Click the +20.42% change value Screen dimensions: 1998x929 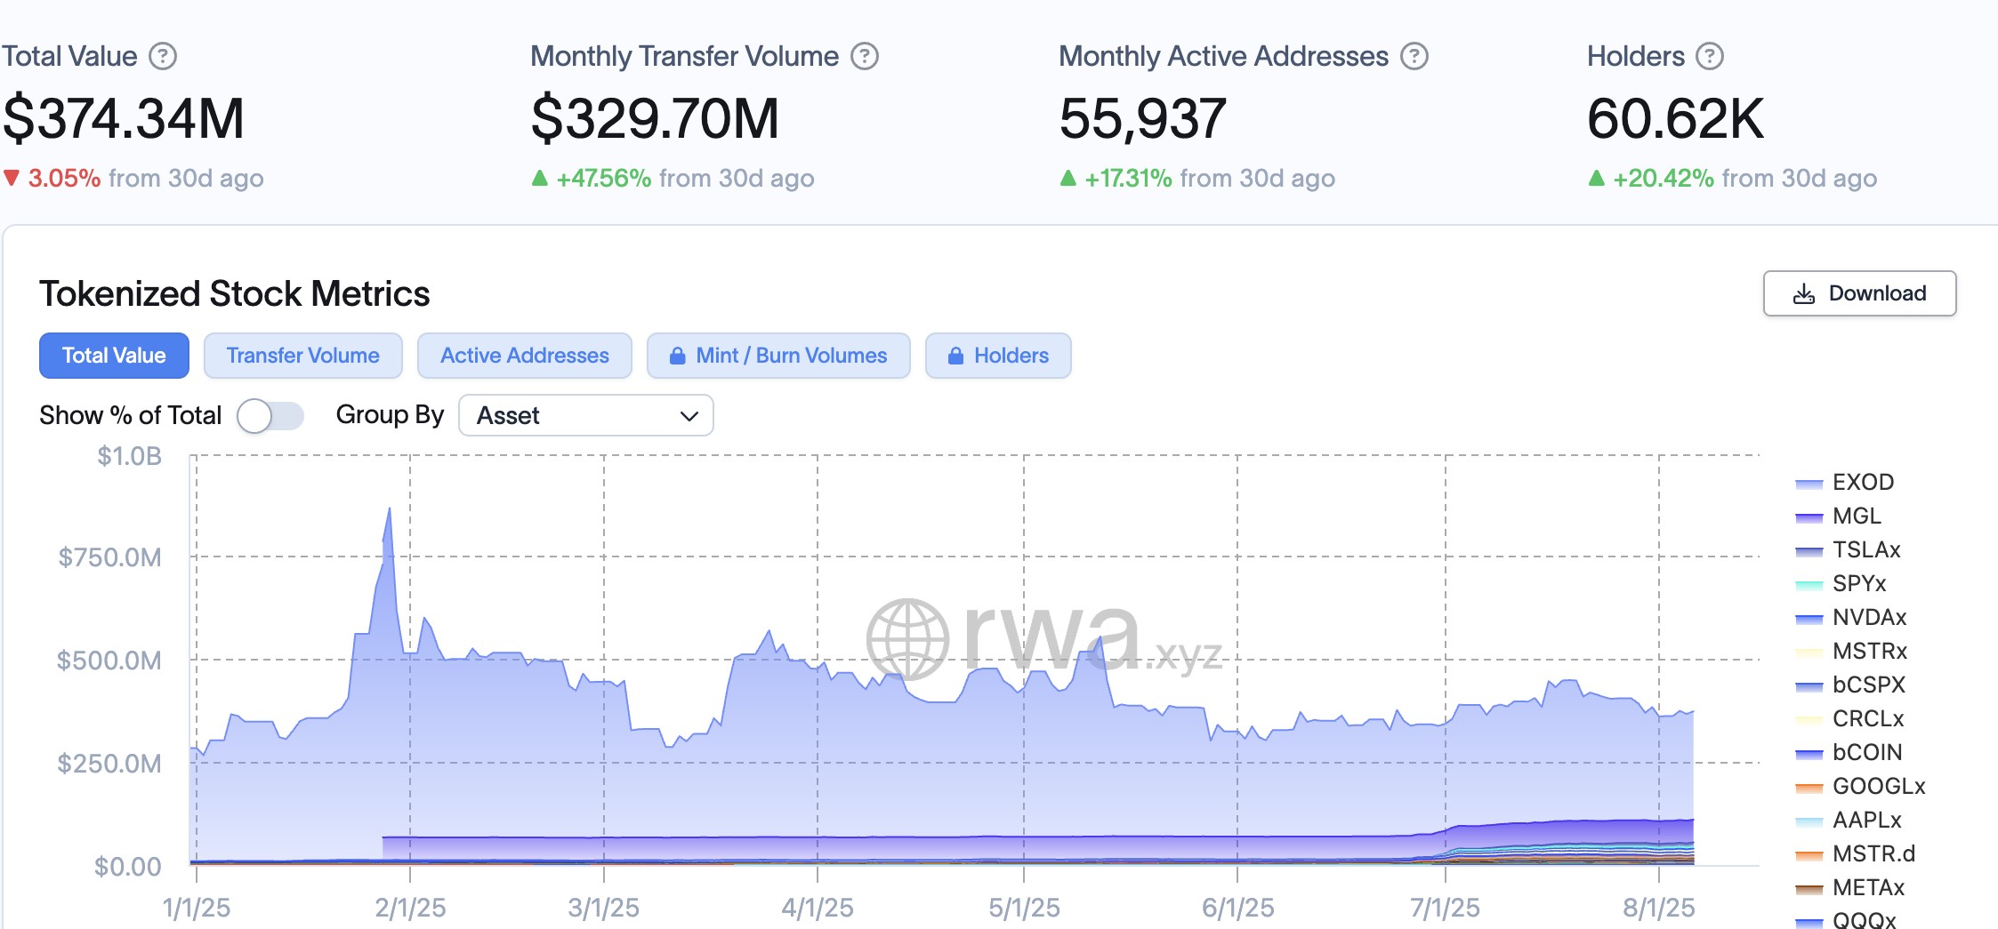pos(1664,179)
